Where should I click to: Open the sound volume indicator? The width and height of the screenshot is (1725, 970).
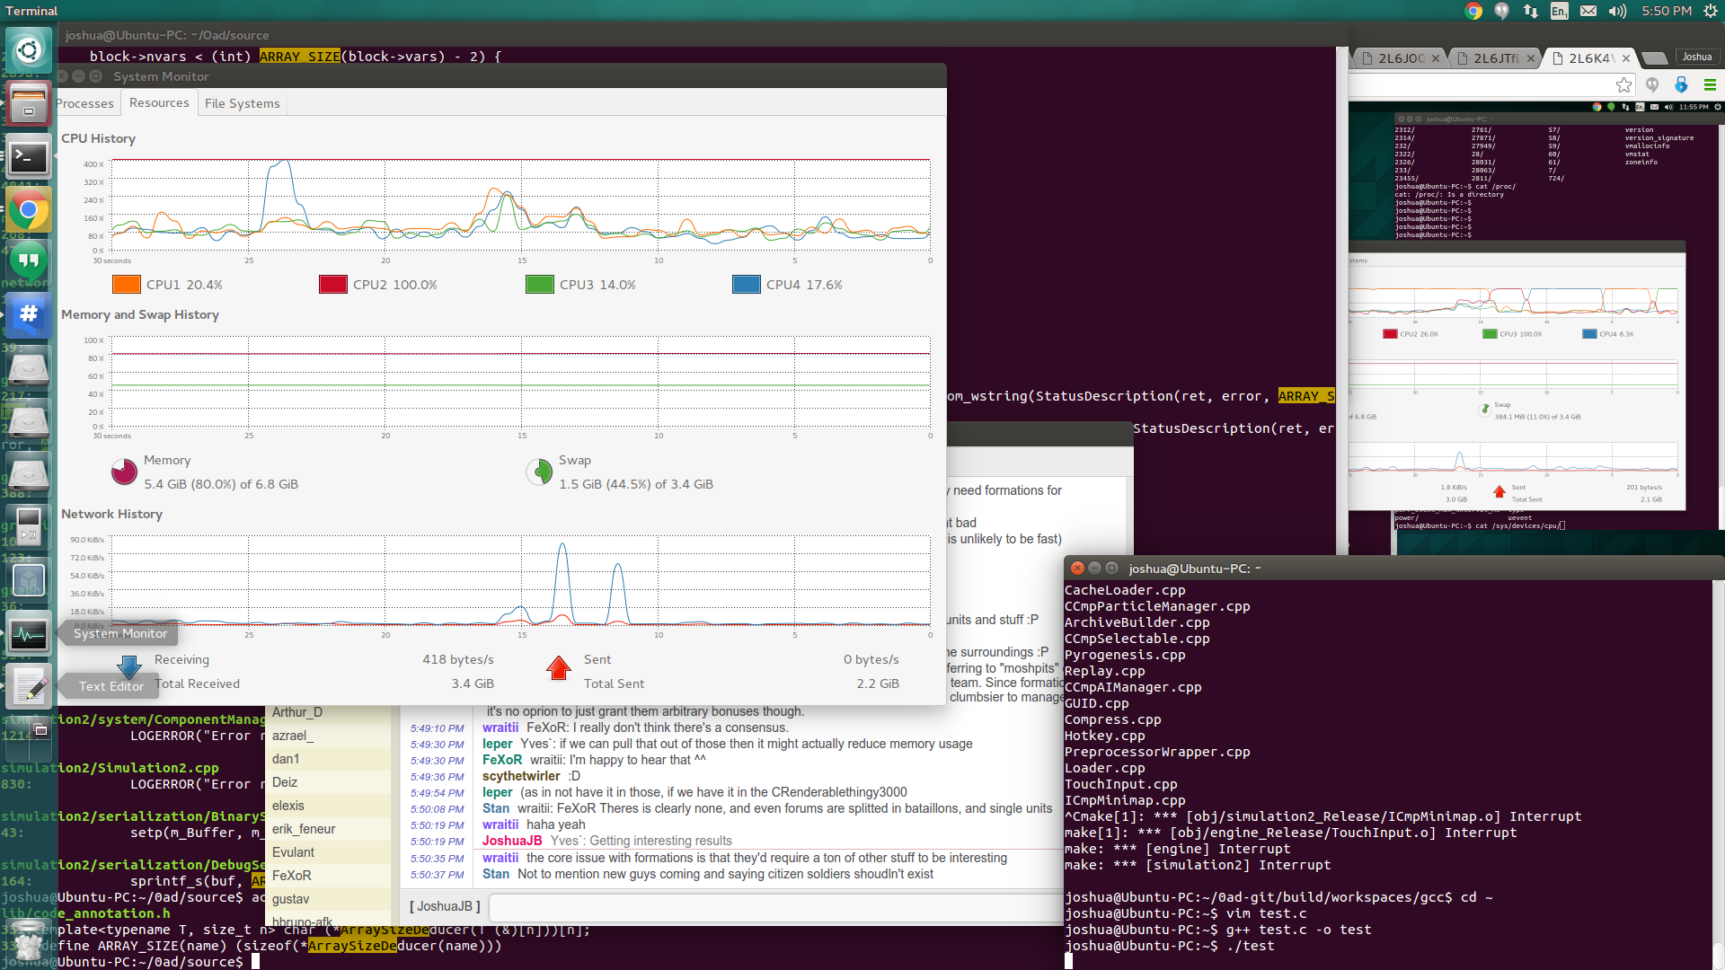point(1618,11)
